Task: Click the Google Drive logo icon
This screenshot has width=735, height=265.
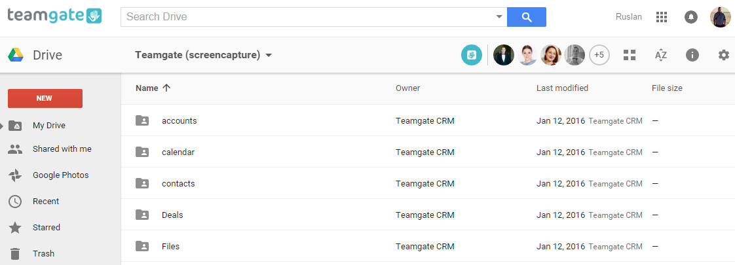Action: pos(16,55)
